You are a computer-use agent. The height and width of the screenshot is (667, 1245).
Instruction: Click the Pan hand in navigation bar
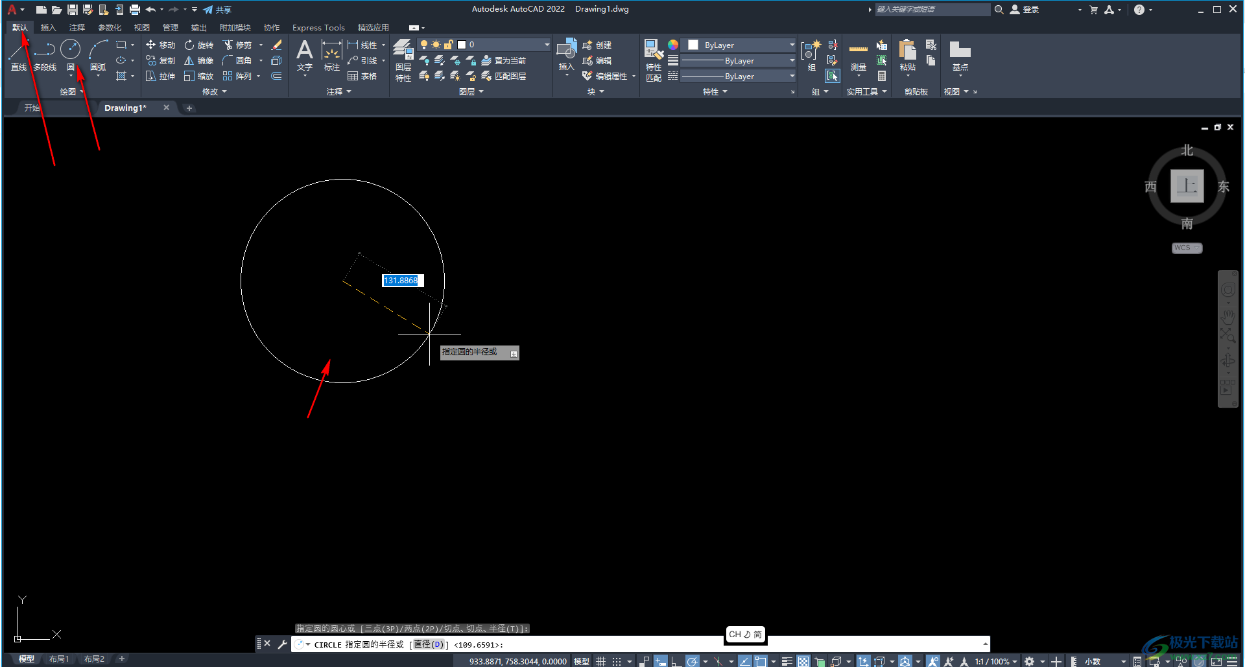click(x=1228, y=316)
